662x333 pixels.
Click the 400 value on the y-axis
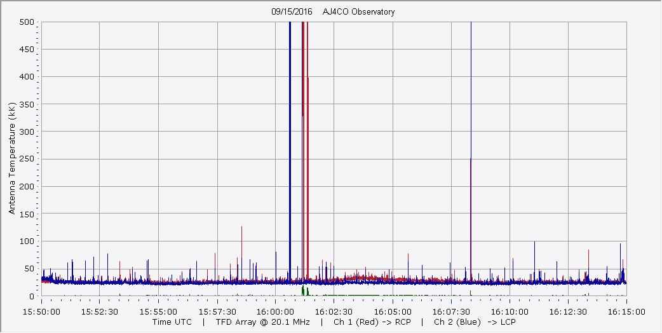coord(27,77)
